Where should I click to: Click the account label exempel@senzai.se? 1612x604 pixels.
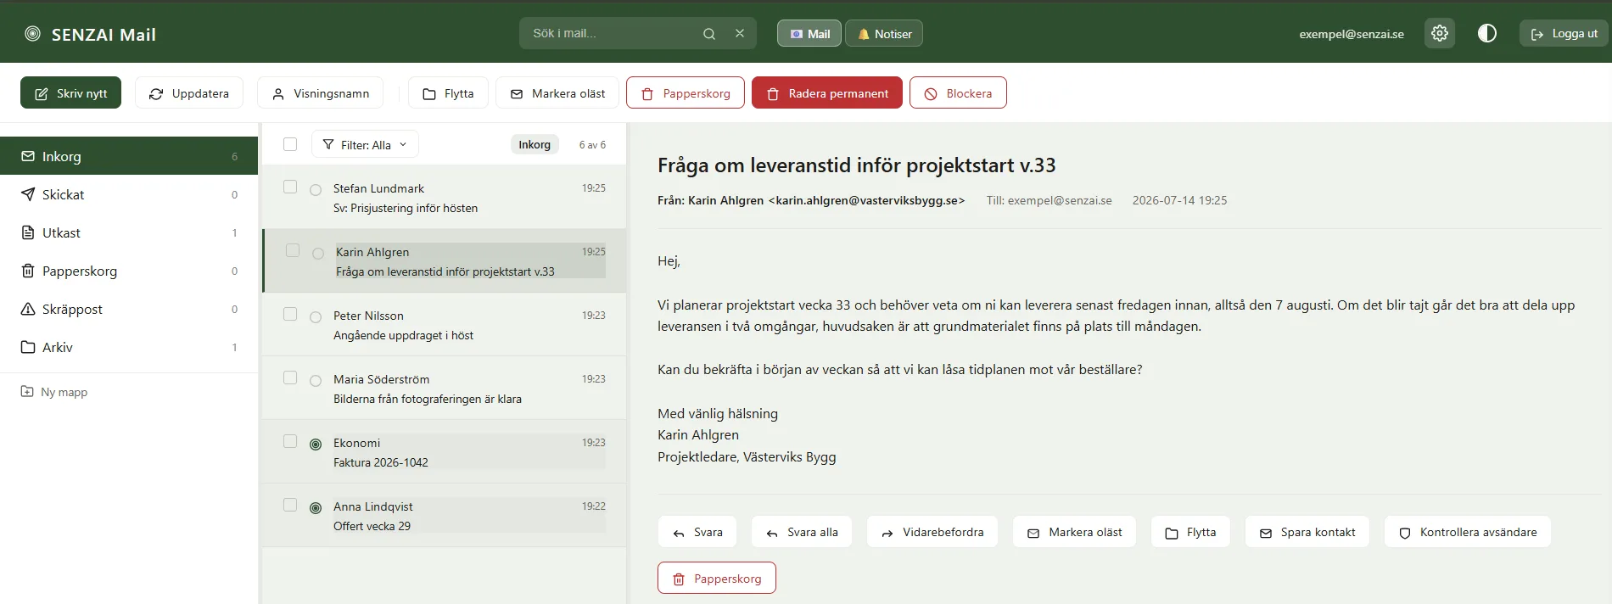1352,34
